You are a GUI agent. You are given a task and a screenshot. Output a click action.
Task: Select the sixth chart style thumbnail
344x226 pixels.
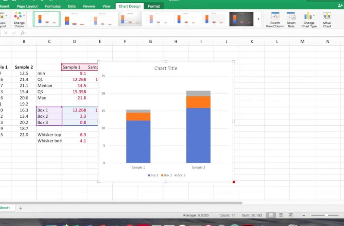point(185,19)
